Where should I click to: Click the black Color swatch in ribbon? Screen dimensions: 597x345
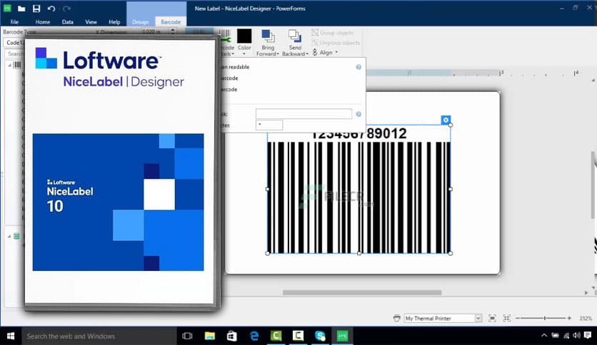click(x=244, y=36)
